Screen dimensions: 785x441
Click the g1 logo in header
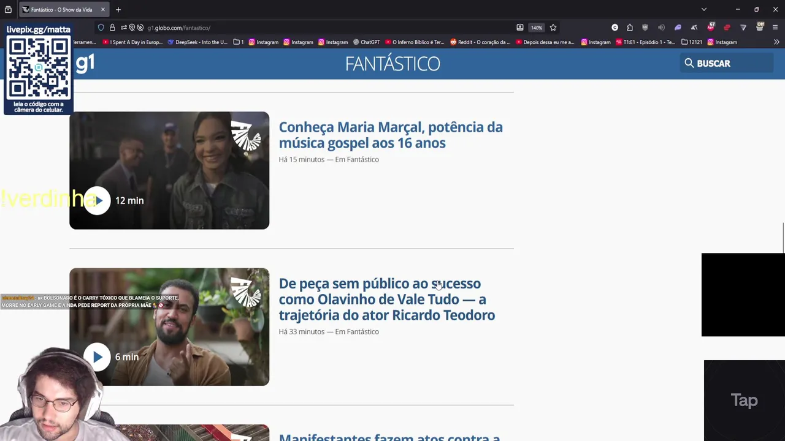point(85,63)
